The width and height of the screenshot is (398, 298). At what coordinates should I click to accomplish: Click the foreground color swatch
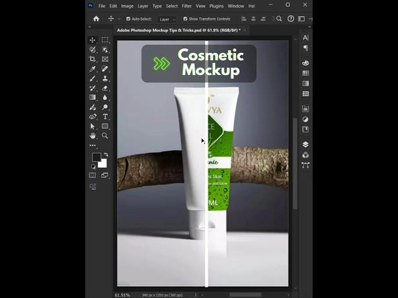click(96, 157)
